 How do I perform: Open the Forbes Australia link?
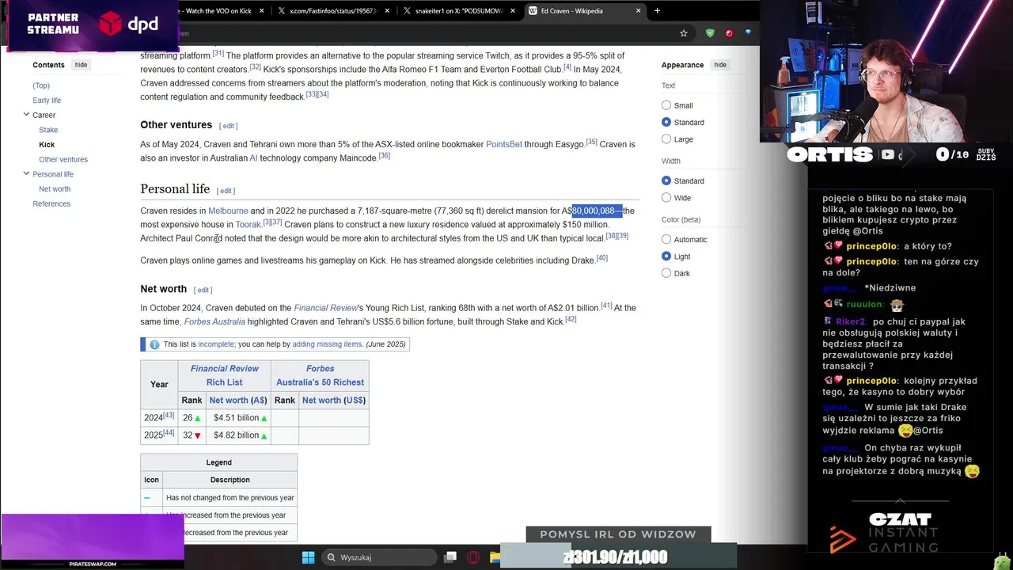(214, 321)
